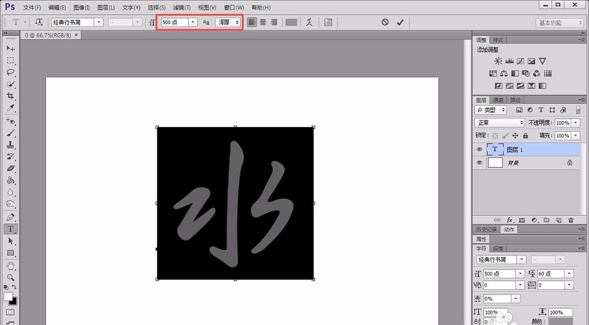Open warped text options

[309, 22]
